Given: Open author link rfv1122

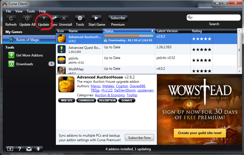Looking at the screenshot, I should (107, 90).
